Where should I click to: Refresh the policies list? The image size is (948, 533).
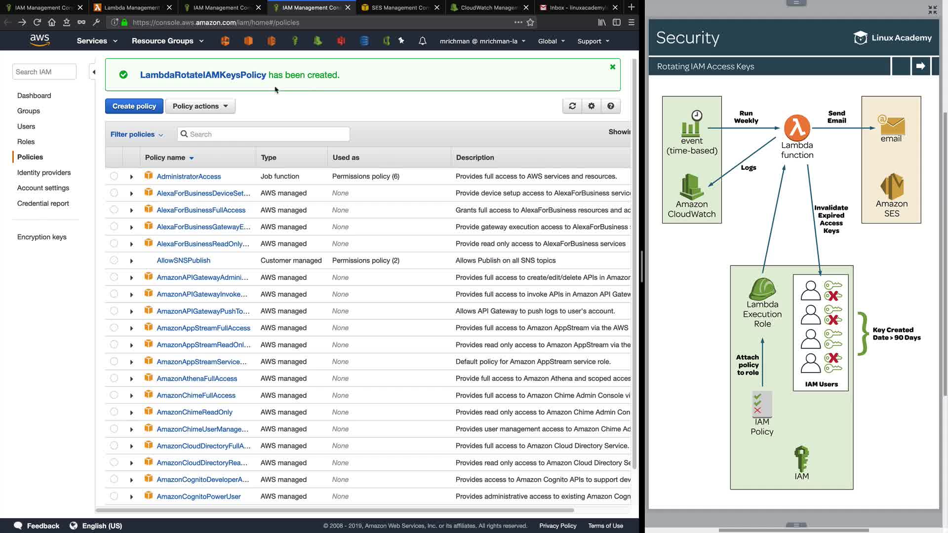click(572, 106)
